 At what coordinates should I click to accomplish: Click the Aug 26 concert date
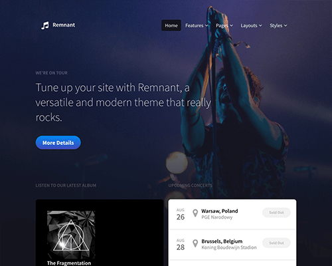coord(181,214)
